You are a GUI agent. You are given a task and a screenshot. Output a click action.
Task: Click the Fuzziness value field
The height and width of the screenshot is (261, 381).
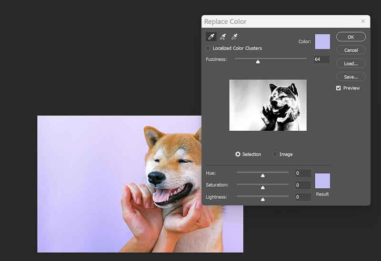pyautogui.click(x=322, y=59)
